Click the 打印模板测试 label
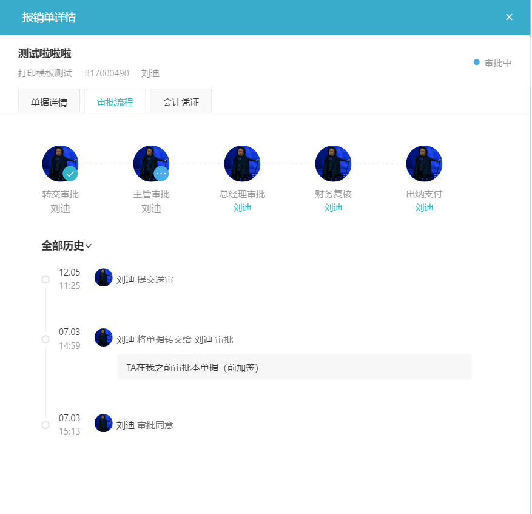 45,73
